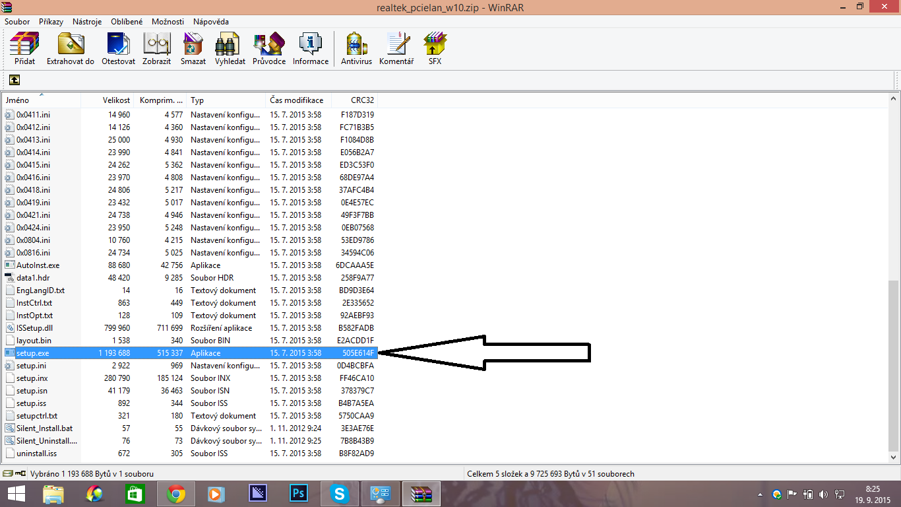Show archive Informace
The image size is (901, 507).
tap(311, 48)
